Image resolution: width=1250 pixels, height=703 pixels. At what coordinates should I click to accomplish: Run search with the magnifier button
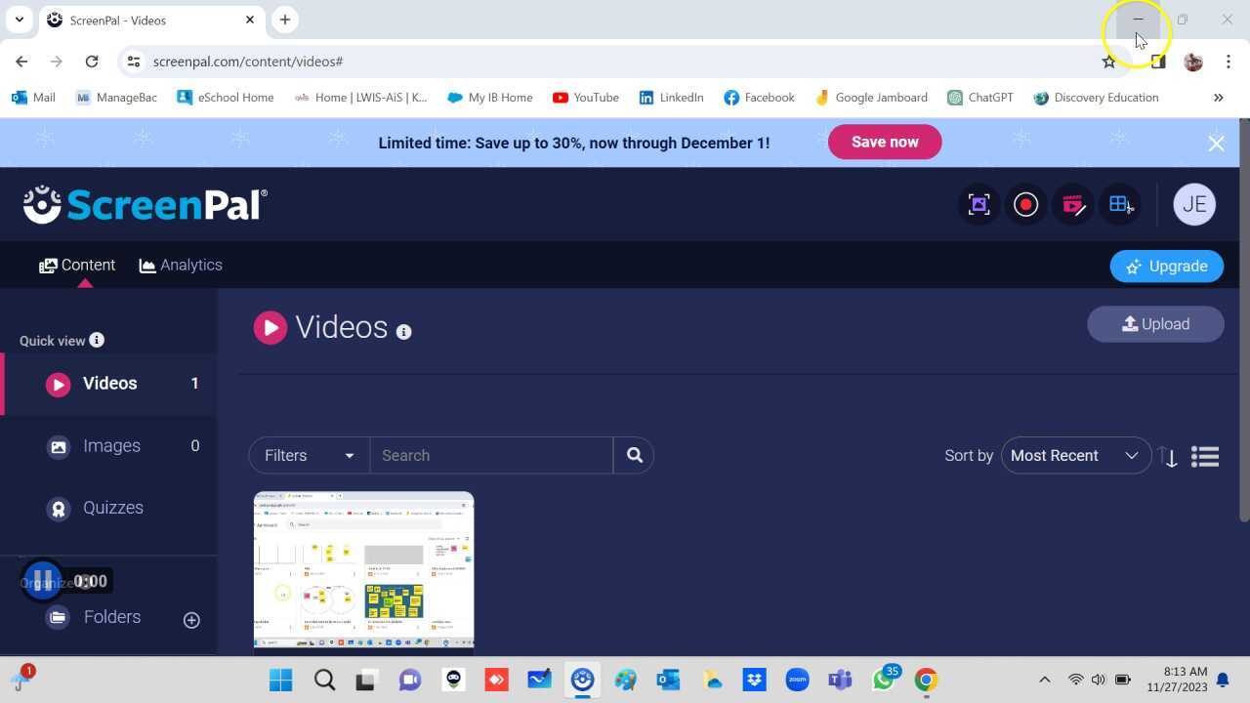point(634,455)
